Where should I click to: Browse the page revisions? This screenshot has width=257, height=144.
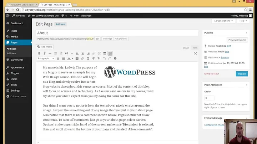pyautogui.click(x=225, y=57)
